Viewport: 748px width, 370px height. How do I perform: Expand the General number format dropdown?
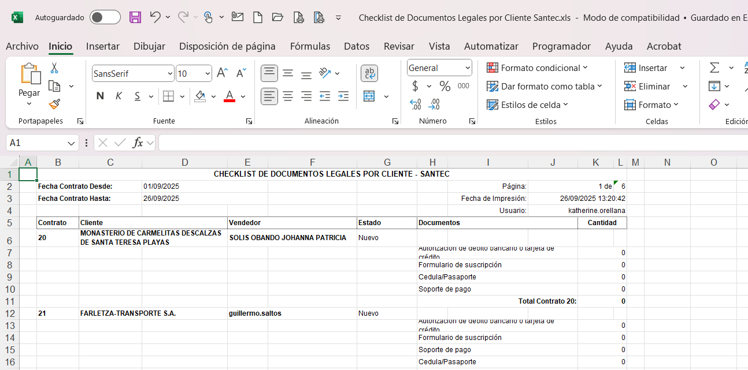point(468,68)
